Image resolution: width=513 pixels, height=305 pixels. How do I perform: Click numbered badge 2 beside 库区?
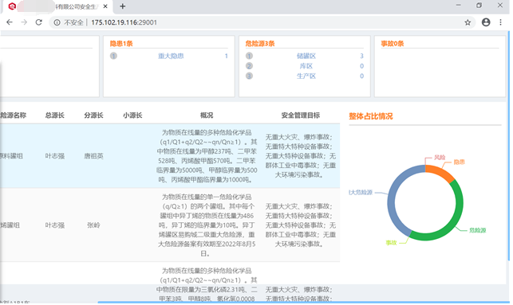tap(249, 66)
